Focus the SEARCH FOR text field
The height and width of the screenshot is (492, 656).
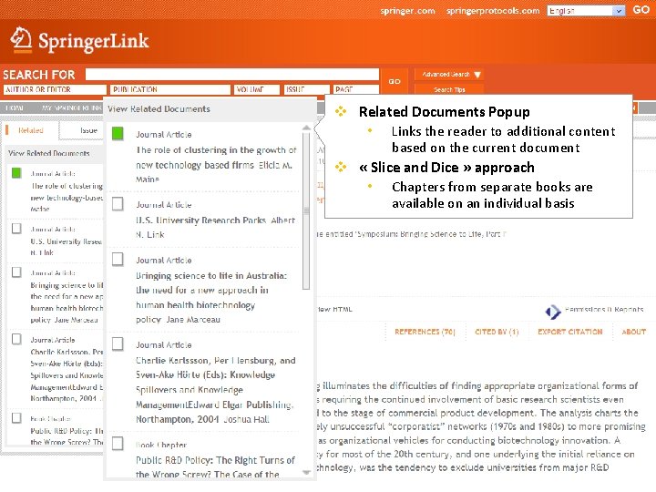point(232,74)
